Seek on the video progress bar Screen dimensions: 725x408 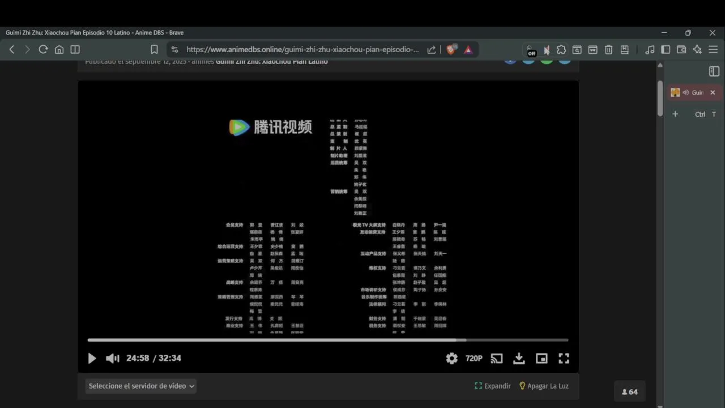328,340
